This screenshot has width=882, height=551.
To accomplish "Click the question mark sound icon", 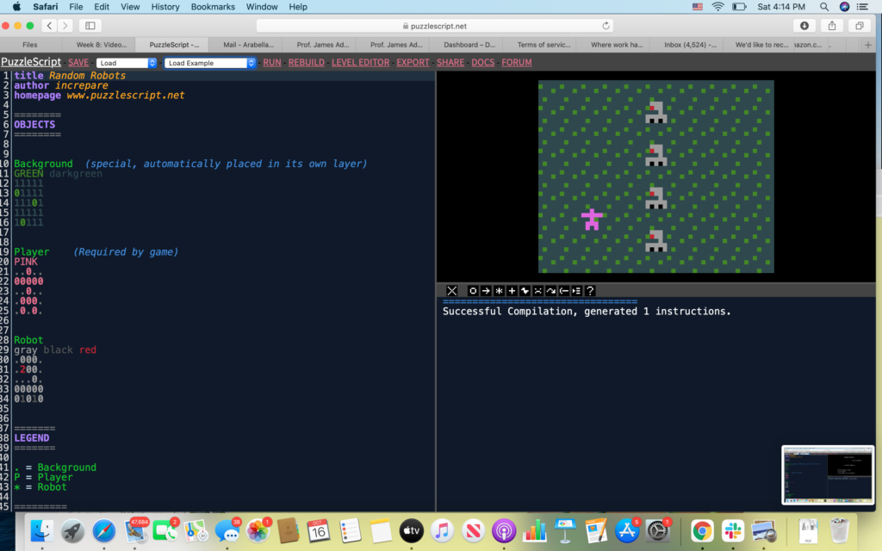I will tap(590, 291).
